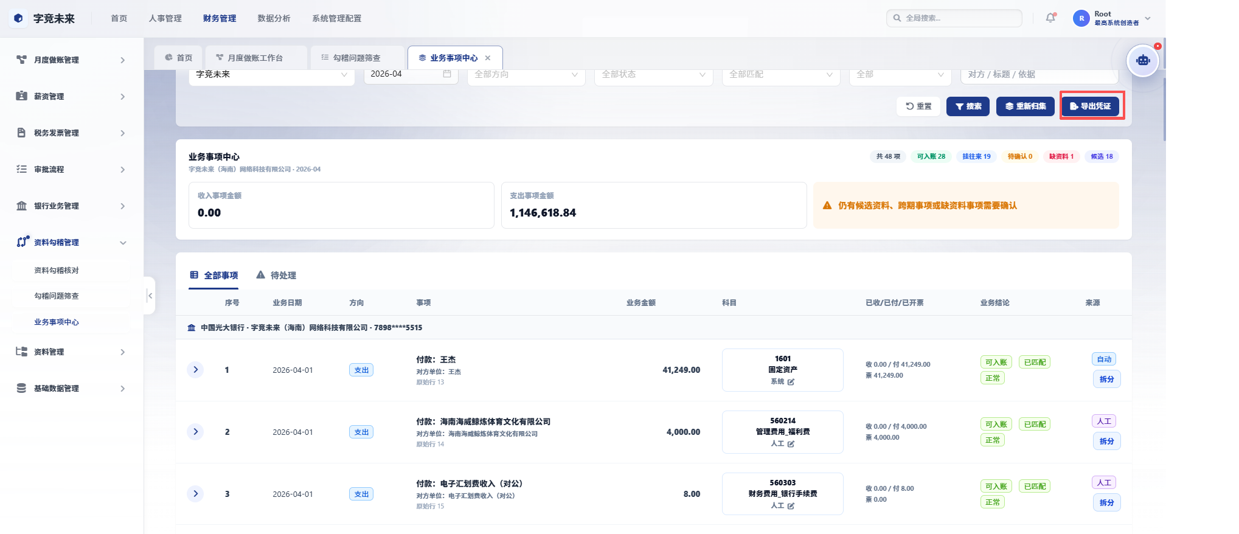Screen dimensions: 1239x534
Task: Open the AI assistant robot icon
Action: [1143, 61]
